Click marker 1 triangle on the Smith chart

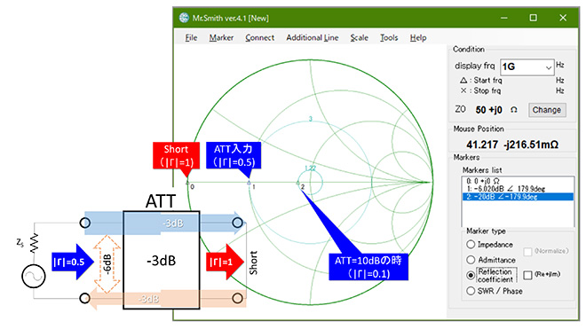tap(249, 183)
